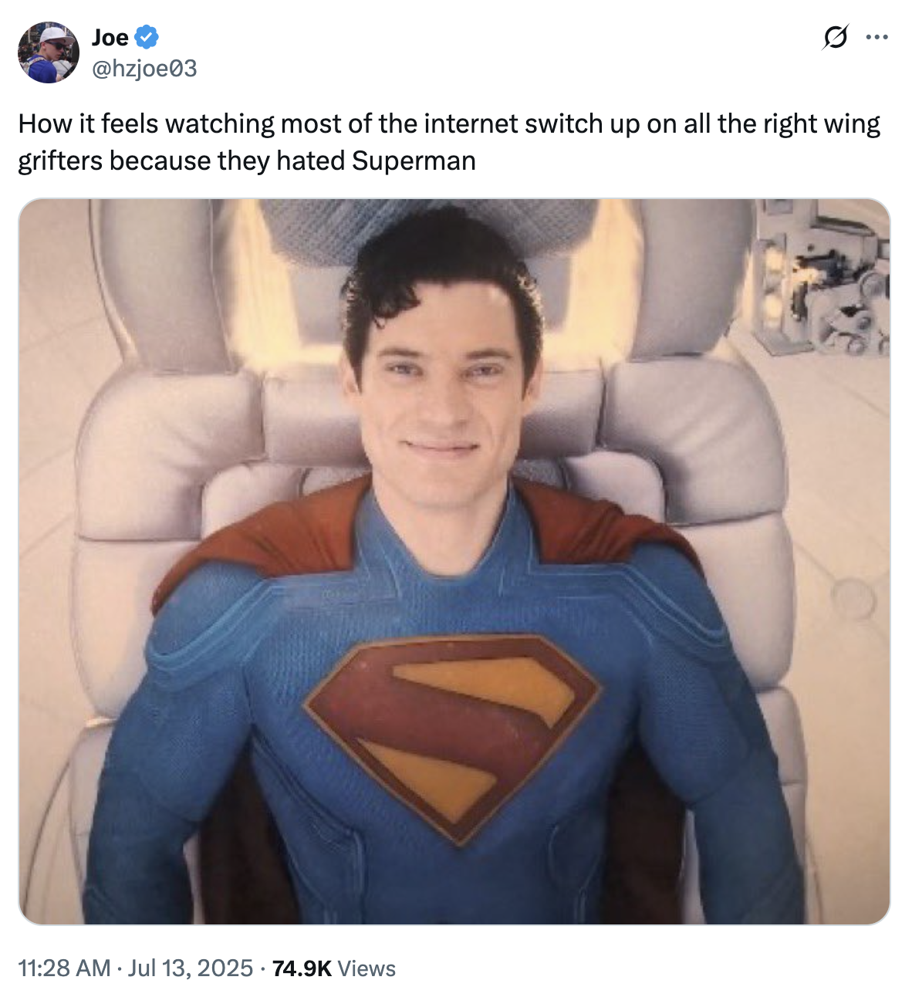Click the blue verified badge
The height and width of the screenshot is (997, 912).
147,37
